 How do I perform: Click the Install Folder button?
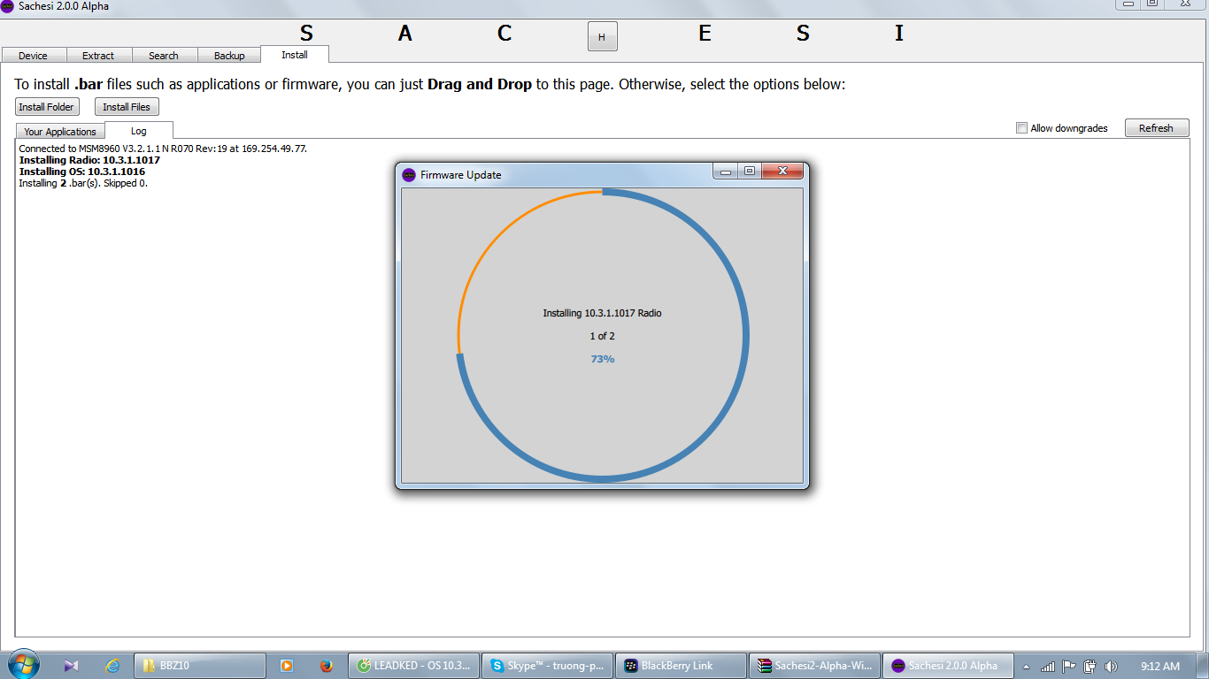point(47,107)
